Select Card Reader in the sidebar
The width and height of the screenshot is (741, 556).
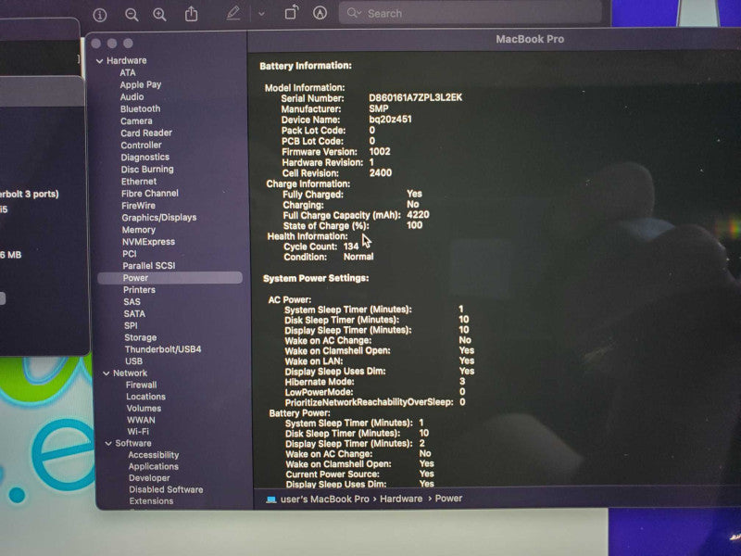click(x=146, y=133)
